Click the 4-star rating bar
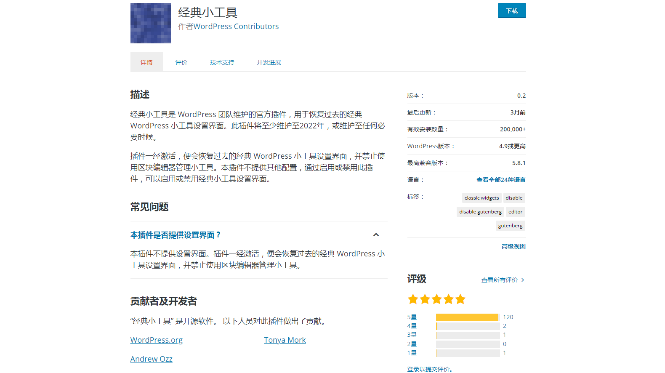Image resolution: width=665 pixels, height=373 pixels. tap(468, 326)
